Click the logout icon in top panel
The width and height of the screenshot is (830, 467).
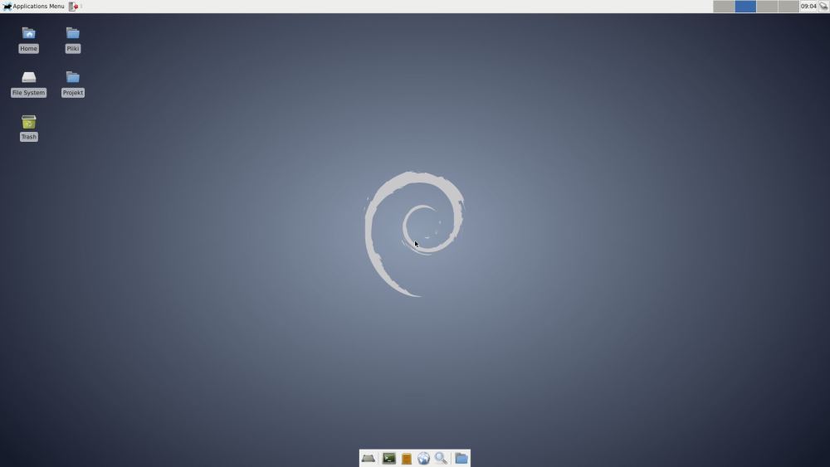pos(74,6)
